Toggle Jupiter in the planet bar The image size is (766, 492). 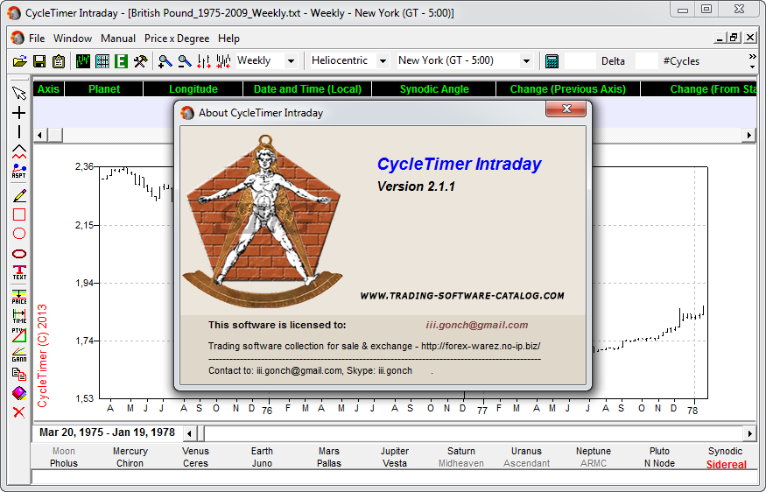point(395,452)
